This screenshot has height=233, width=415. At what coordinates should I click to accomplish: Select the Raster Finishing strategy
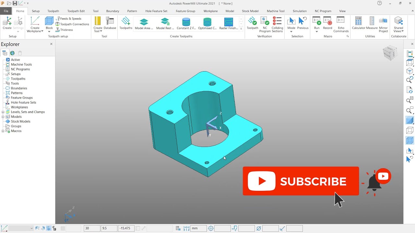pyautogui.click(x=229, y=24)
